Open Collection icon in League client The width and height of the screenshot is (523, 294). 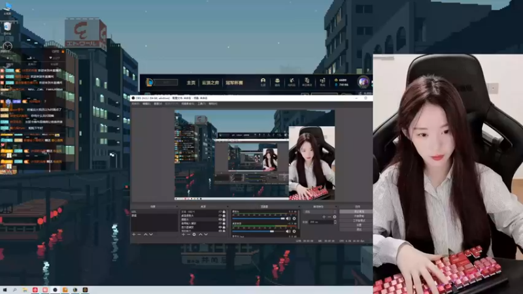pos(277,82)
